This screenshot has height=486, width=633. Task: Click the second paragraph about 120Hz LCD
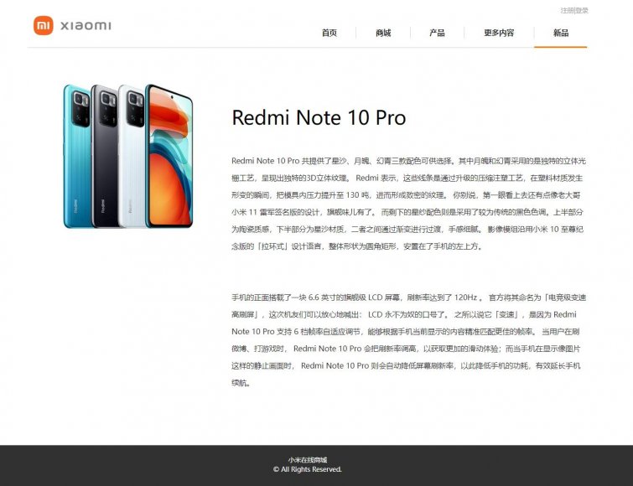pyautogui.click(x=408, y=340)
